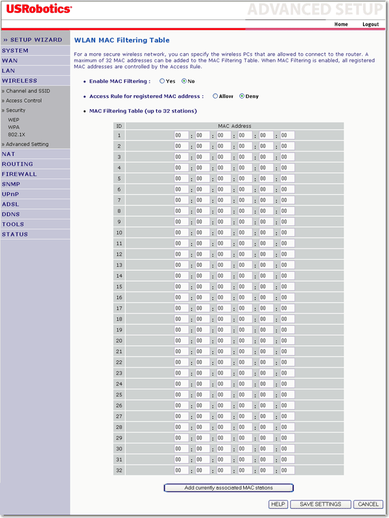Focus first MAC octet field of row 22
Image resolution: width=389 pixels, height=518 pixels.
click(182, 362)
